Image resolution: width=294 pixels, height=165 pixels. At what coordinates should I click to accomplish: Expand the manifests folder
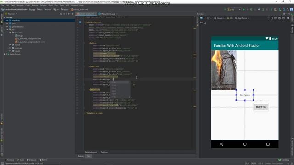(7, 20)
